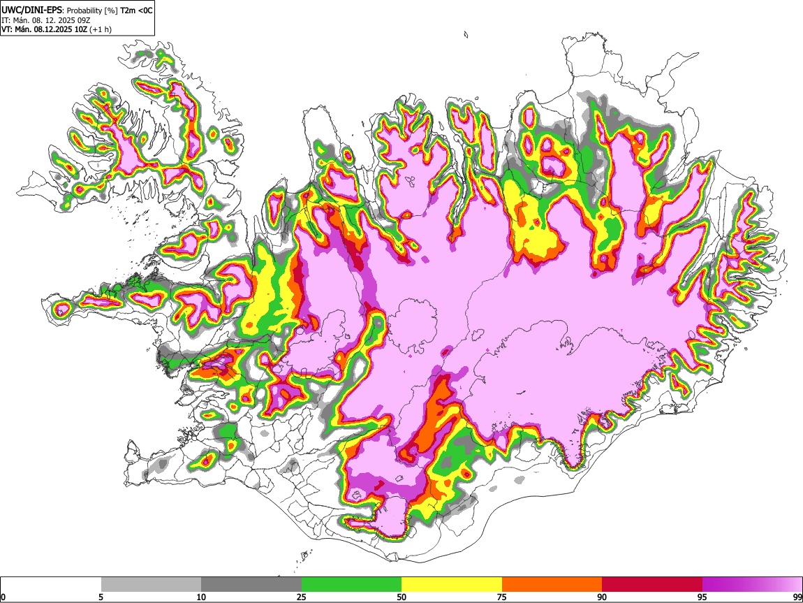Viewport: 803px width, 603px height.
Task: Click the legend tick label '10'
Action: coord(201,597)
